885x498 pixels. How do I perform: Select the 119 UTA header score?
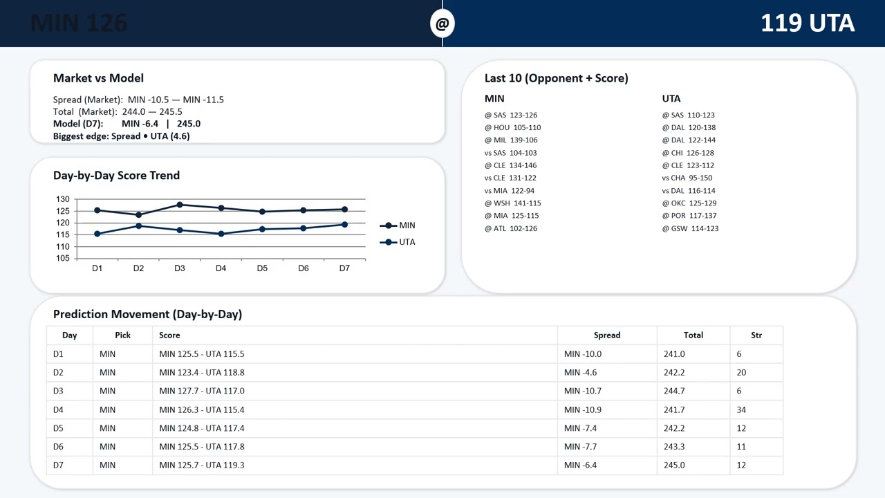coord(808,23)
